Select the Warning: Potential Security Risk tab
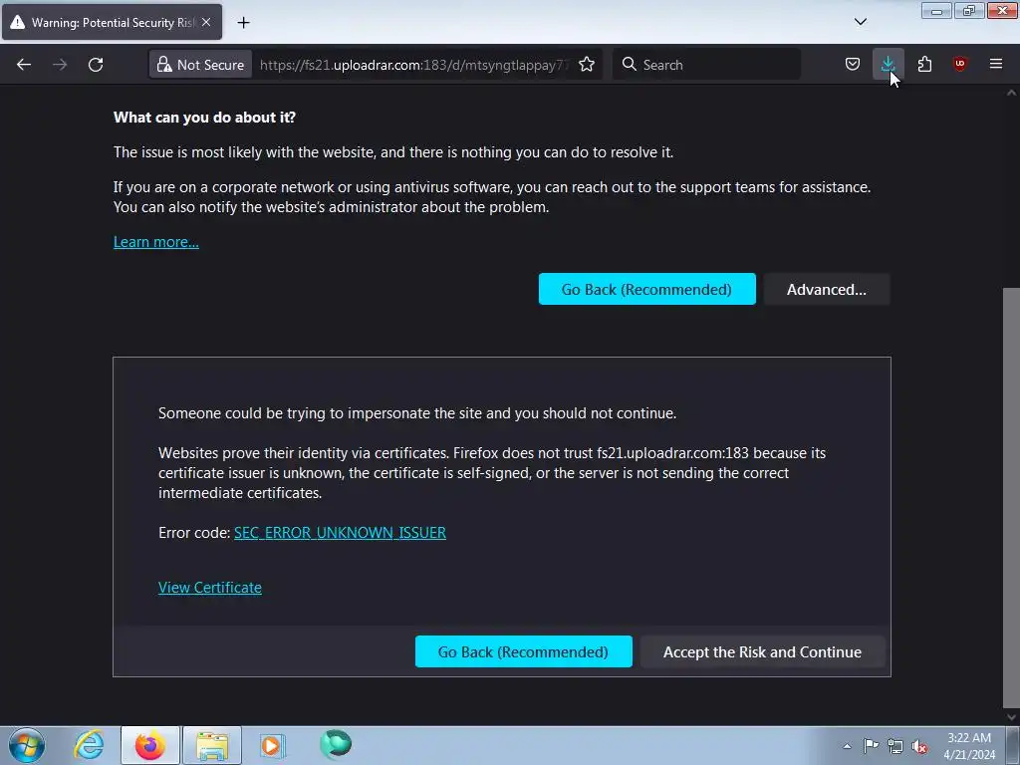1020x765 pixels. [x=112, y=22]
